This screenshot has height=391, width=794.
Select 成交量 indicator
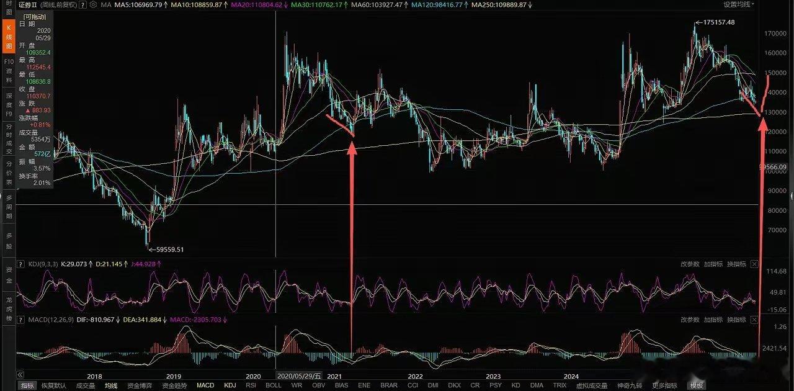point(86,385)
